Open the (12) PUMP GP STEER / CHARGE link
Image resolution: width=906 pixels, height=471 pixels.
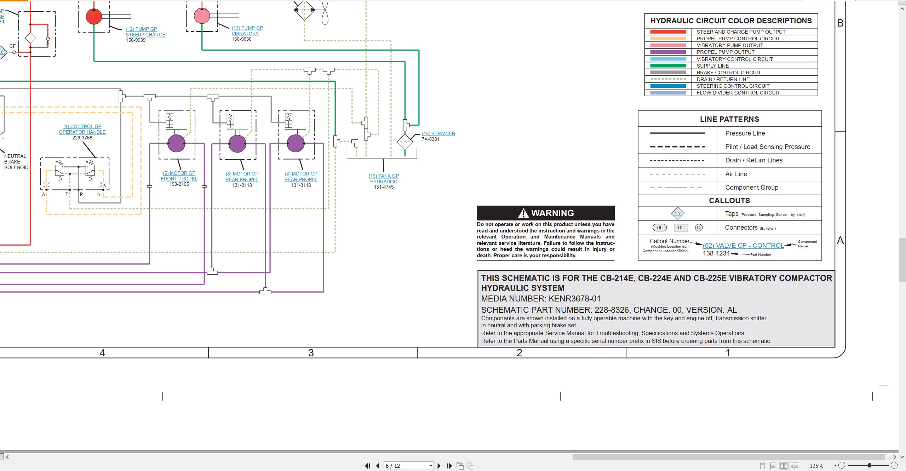click(145, 32)
